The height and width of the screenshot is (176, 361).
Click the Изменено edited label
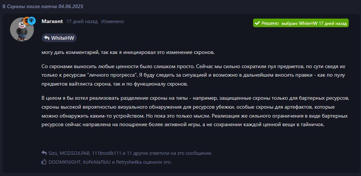(113, 22)
